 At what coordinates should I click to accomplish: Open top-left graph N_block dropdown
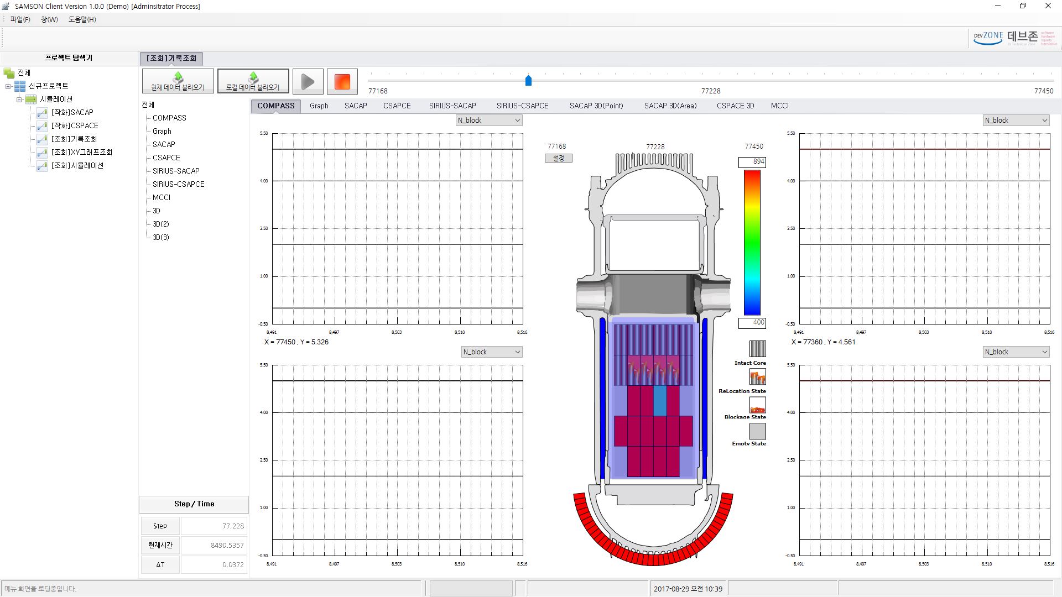coord(489,121)
